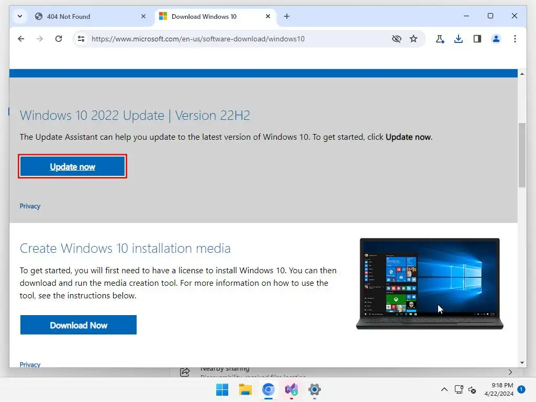Maximize the Chrome window
Image resolution: width=536 pixels, height=402 pixels.
[490, 16]
